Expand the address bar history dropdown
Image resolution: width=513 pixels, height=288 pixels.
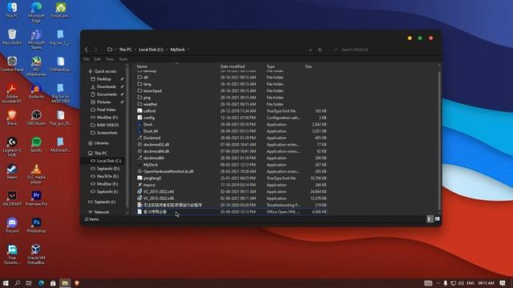pyautogui.click(x=310, y=50)
